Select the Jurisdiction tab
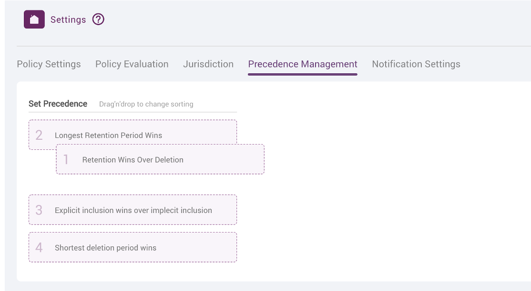 click(208, 64)
